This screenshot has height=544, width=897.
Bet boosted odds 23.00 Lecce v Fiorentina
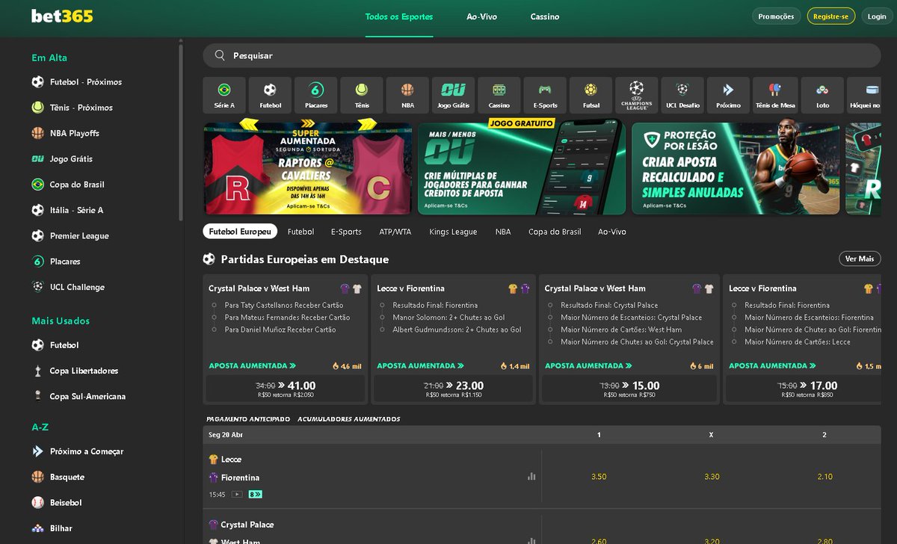pyautogui.click(x=454, y=389)
